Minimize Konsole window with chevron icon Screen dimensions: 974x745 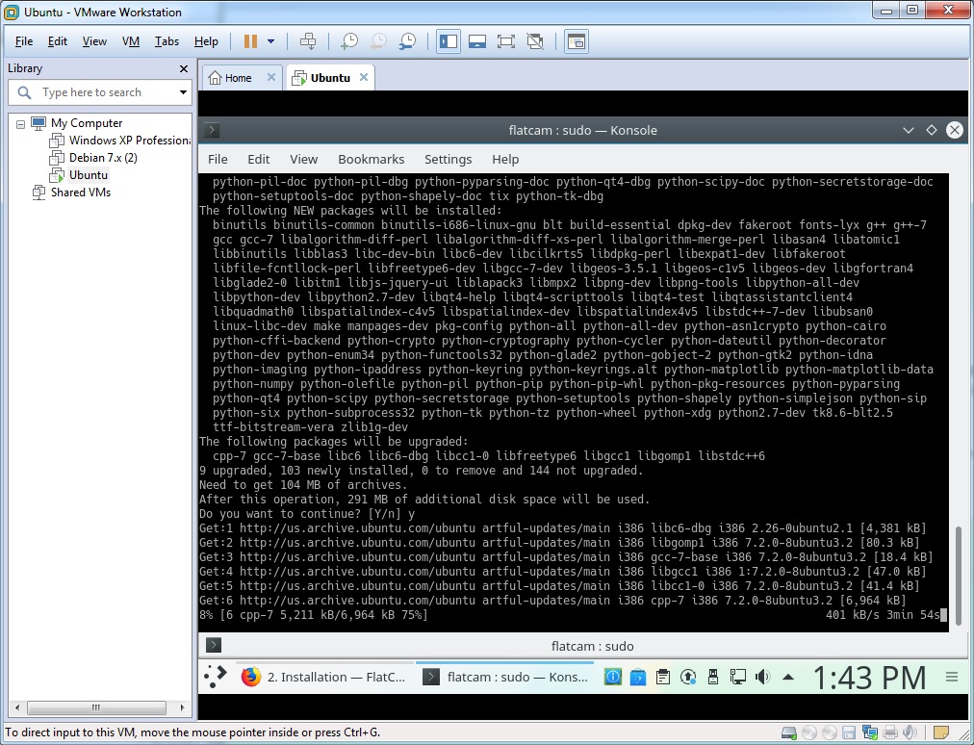(909, 130)
